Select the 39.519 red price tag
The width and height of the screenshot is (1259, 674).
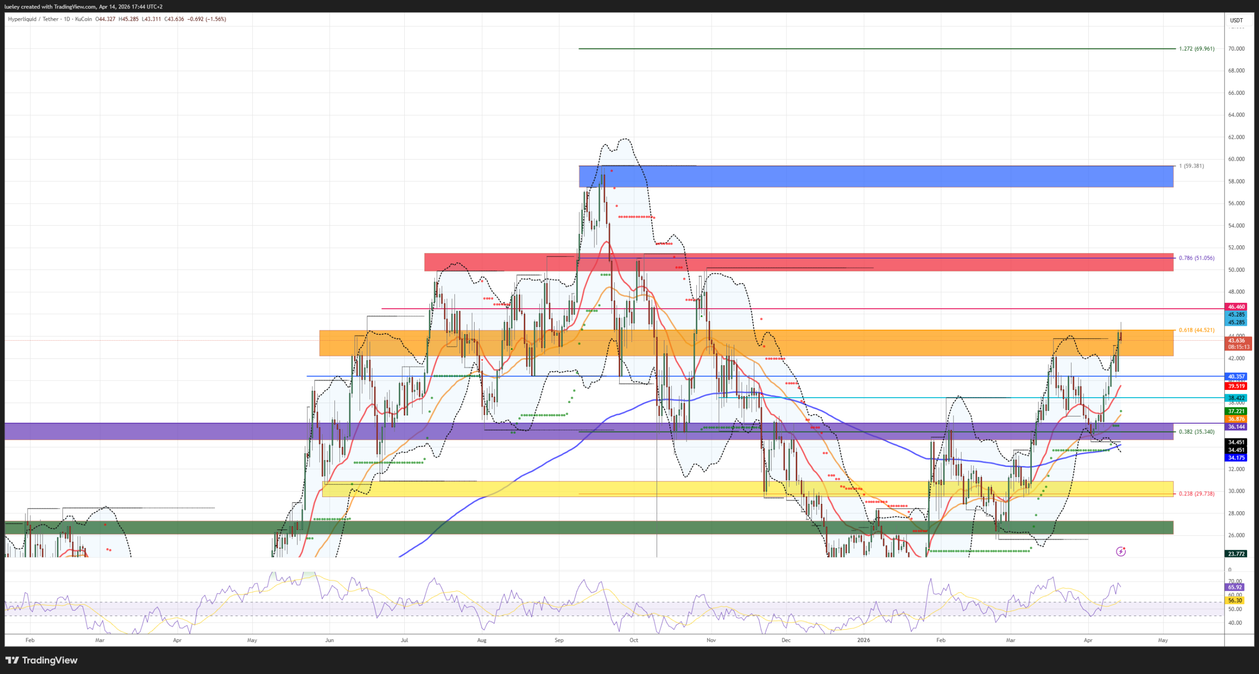tap(1236, 386)
